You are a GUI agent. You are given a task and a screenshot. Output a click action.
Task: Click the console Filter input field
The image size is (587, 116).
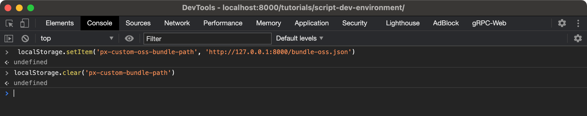(x=208, y=39)
